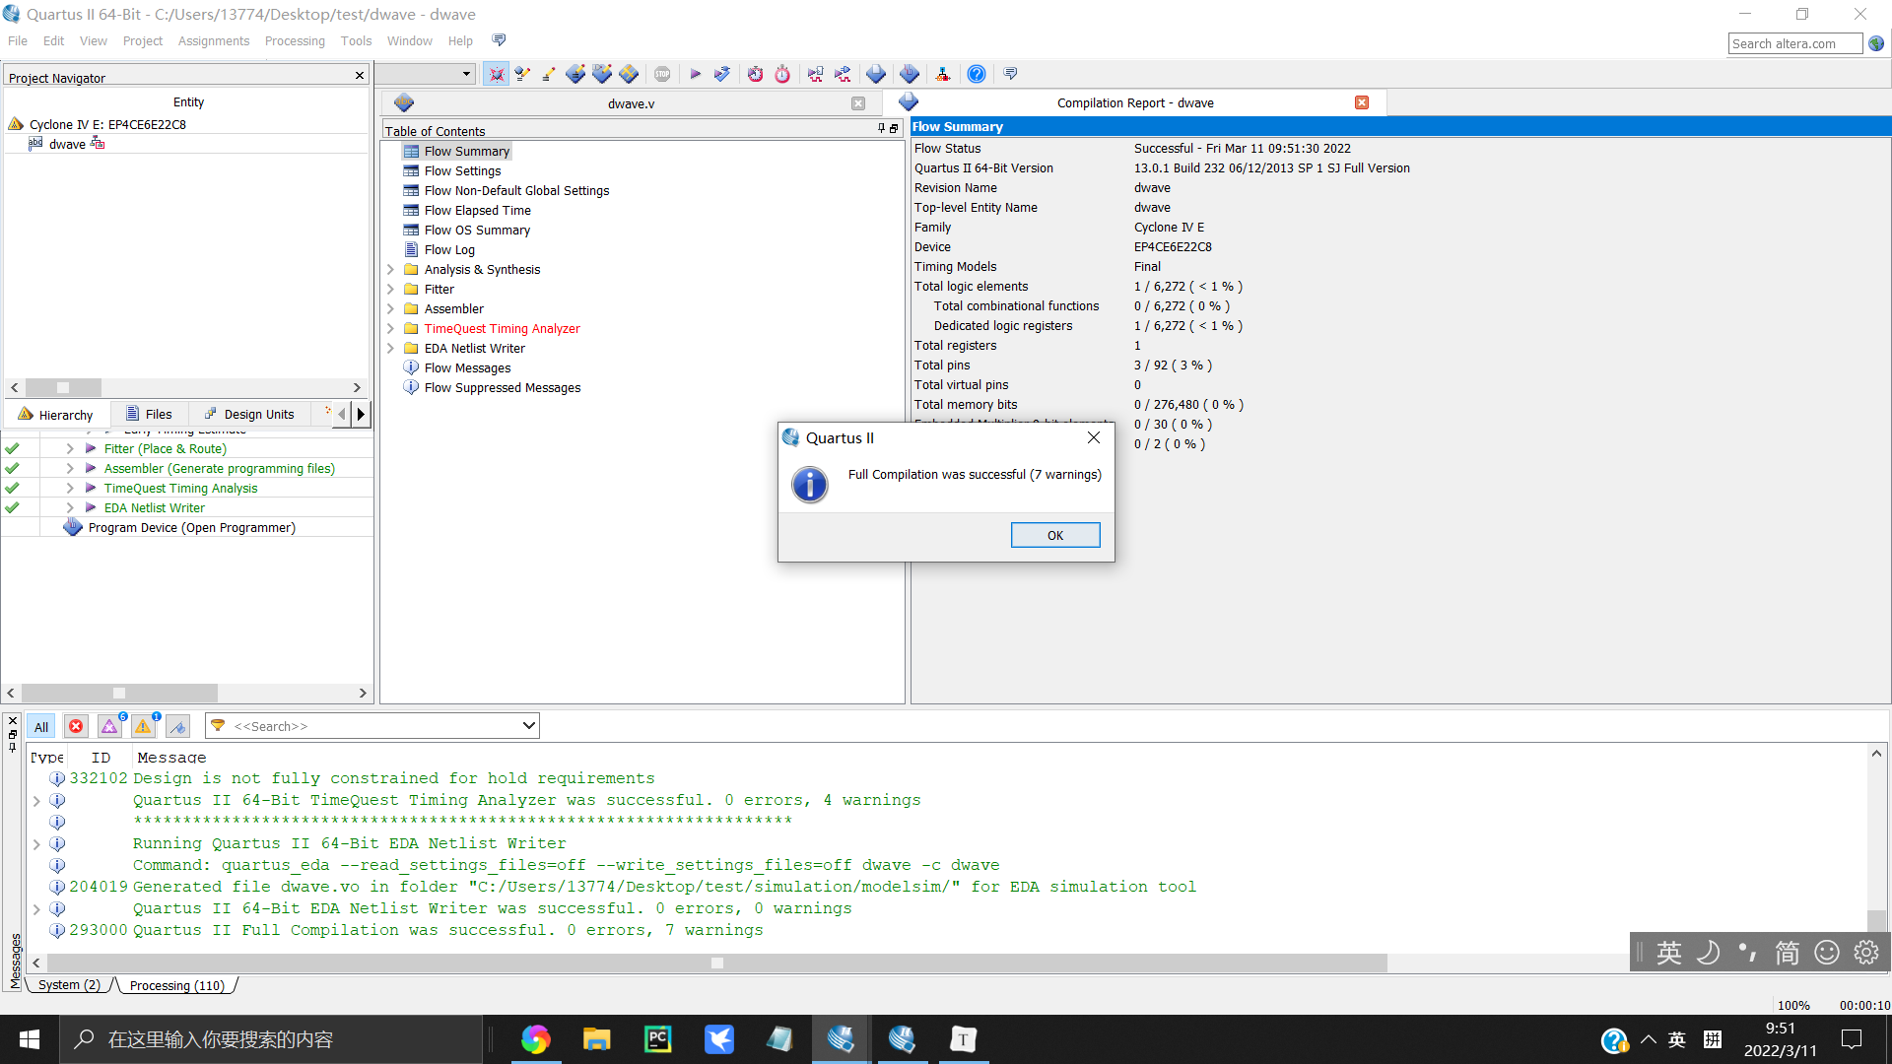Click the speech bubble icon at toolbar end

coord(1010,74)
